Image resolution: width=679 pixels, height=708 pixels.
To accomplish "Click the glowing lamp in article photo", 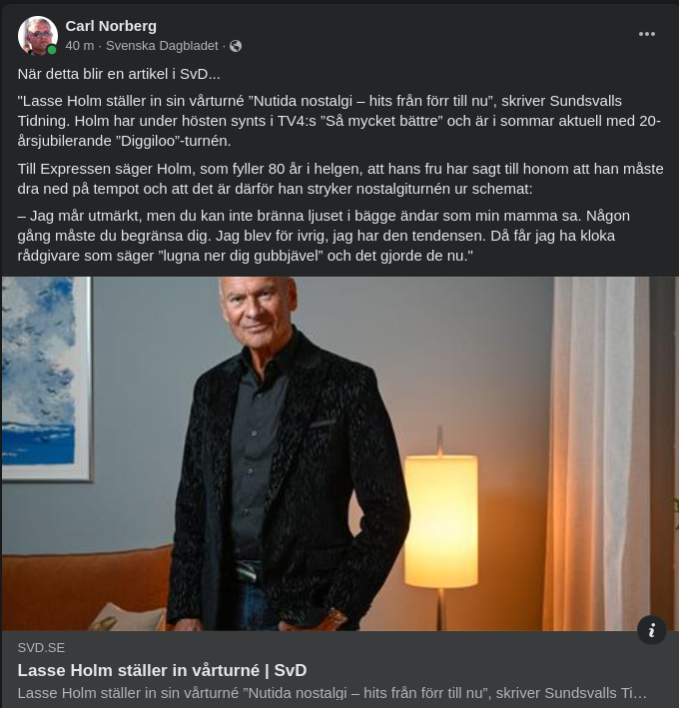I will (x=439, y=519).
